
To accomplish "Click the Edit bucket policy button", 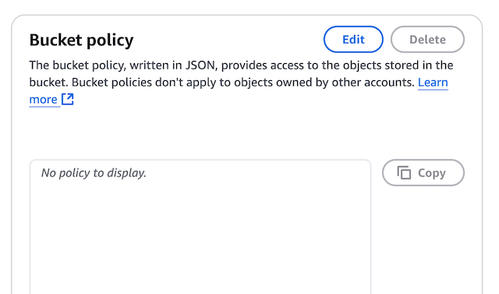I will [353, 40].
